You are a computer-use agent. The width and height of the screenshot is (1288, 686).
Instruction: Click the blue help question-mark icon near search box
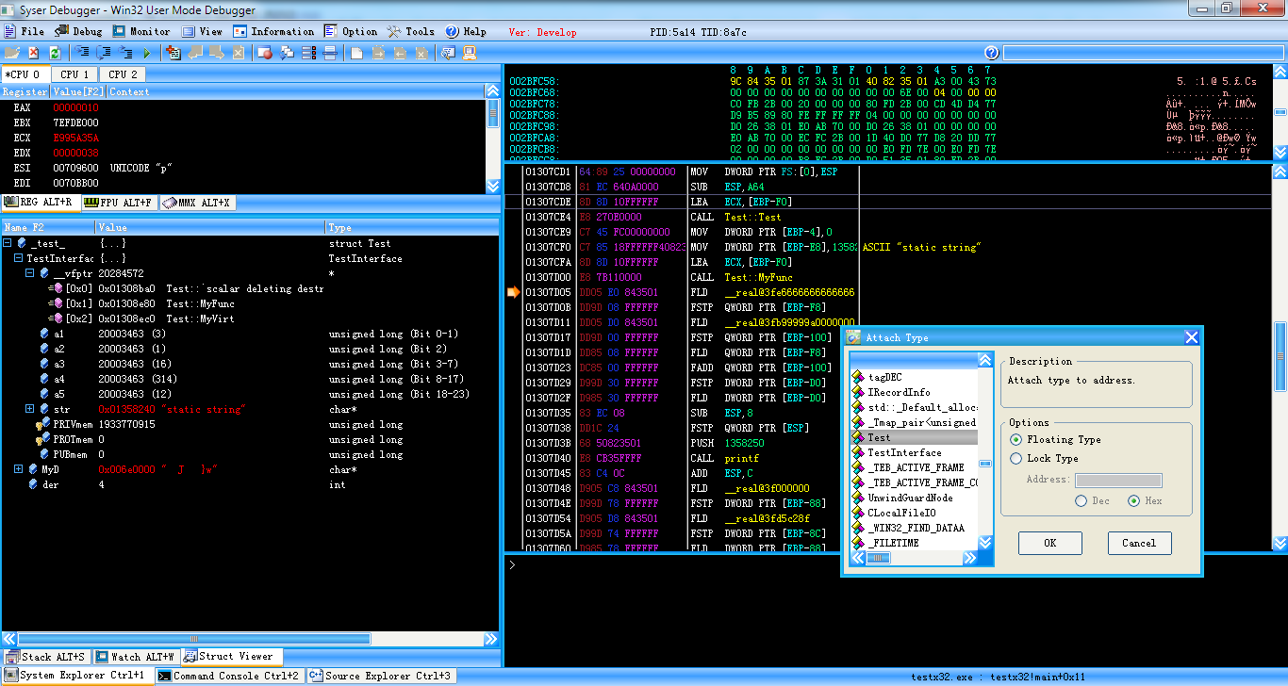point(991,53)
